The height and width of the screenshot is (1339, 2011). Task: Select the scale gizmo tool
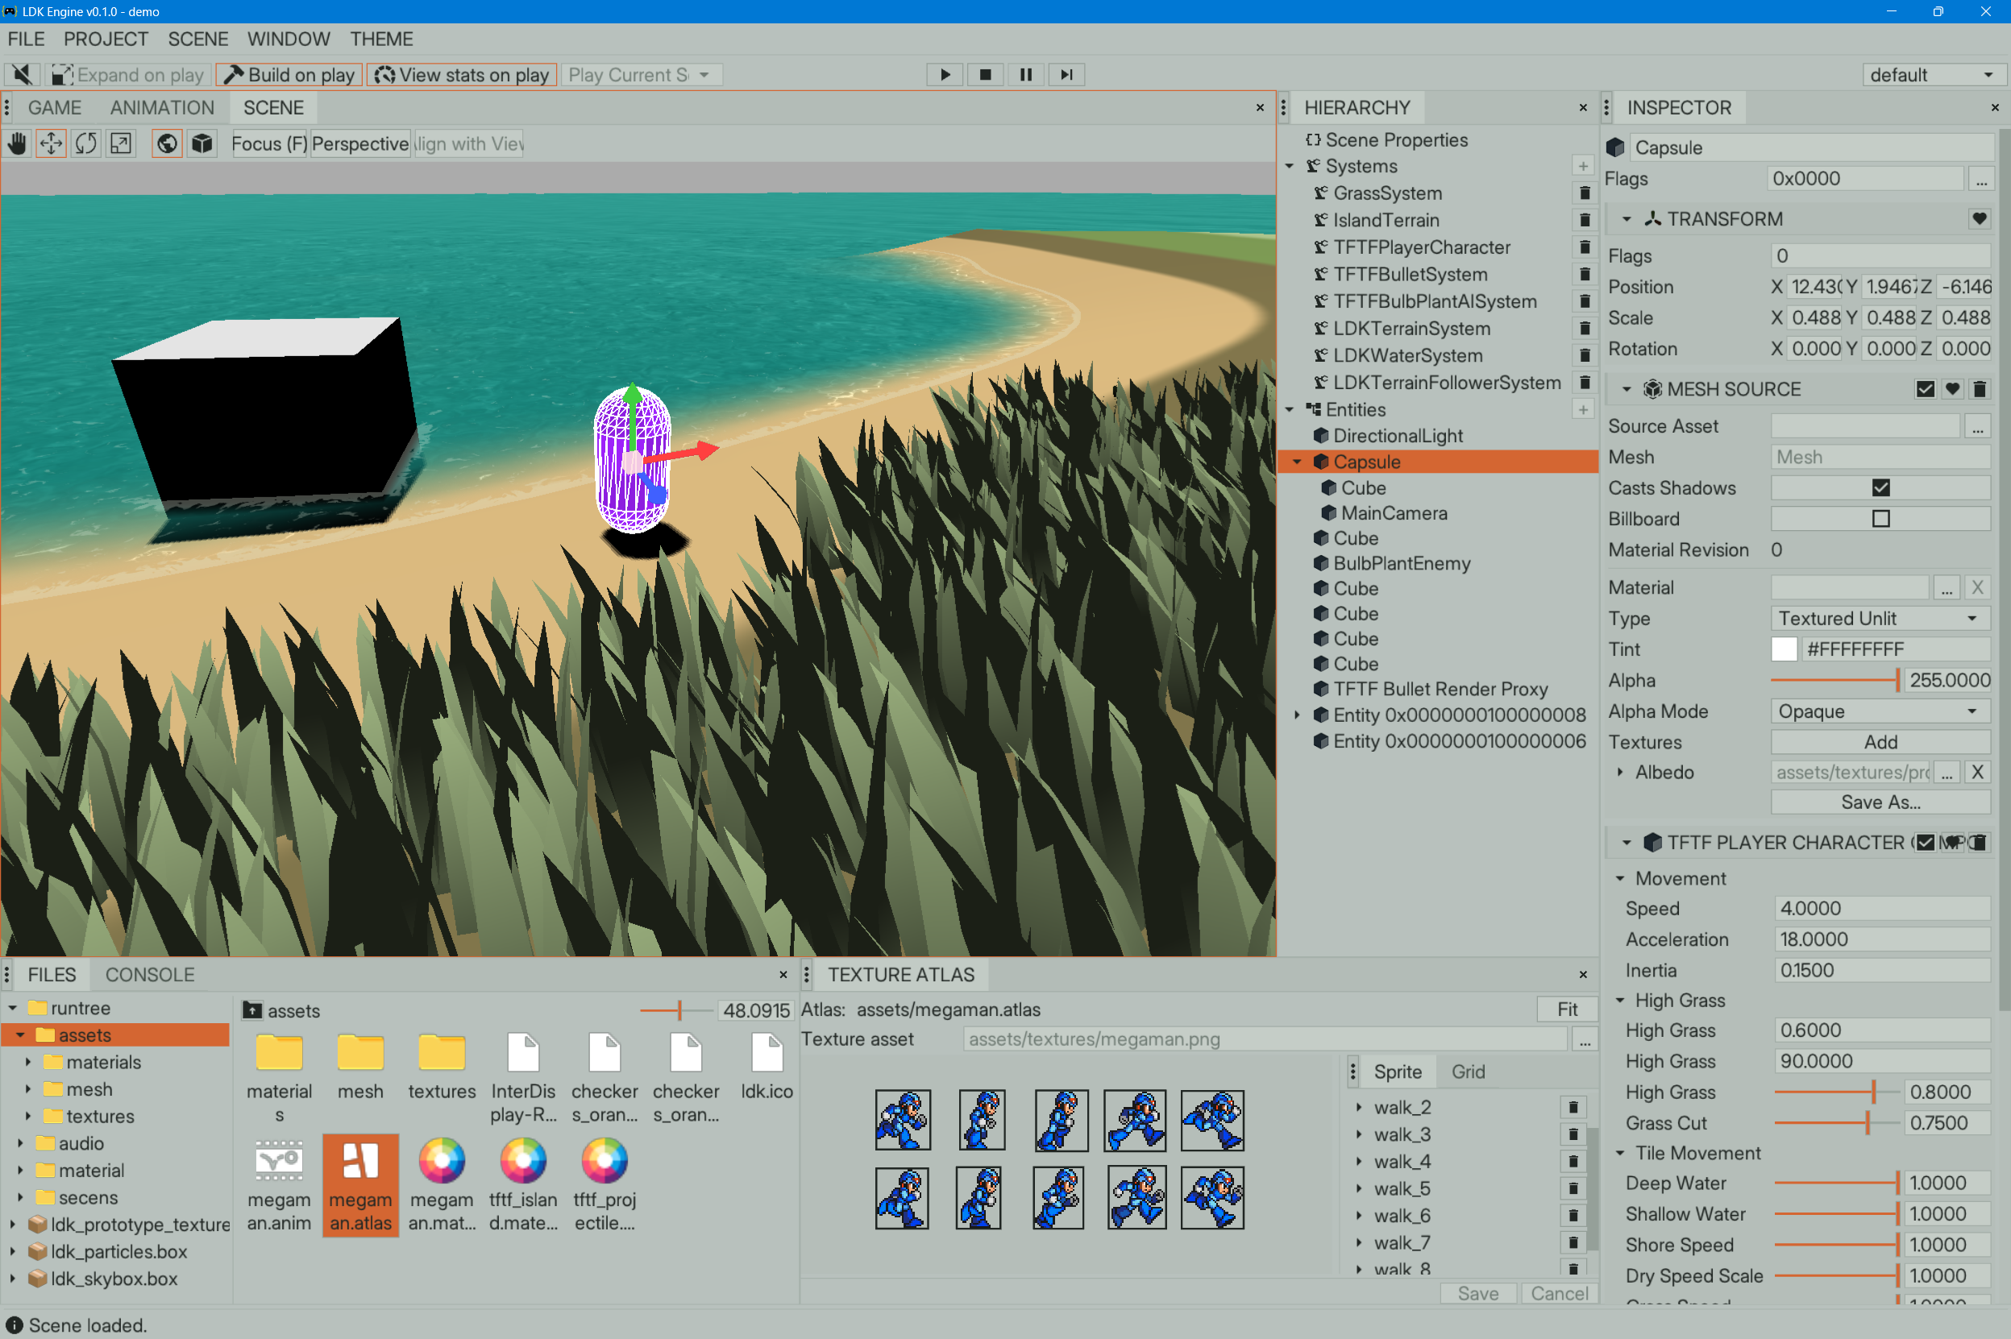tap(122, 143)
